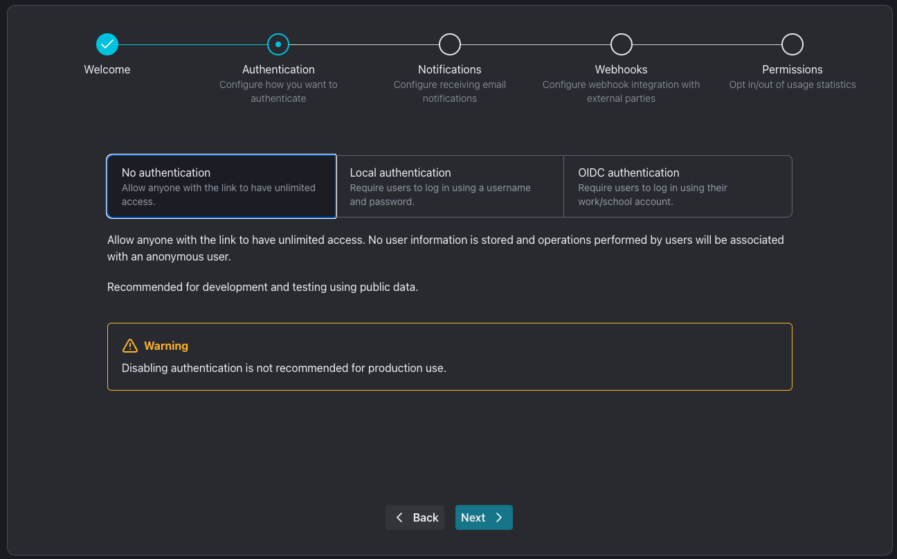Go to the Permissions step circle
Viewport: 897px width, 559px height.
coord(792,44)
